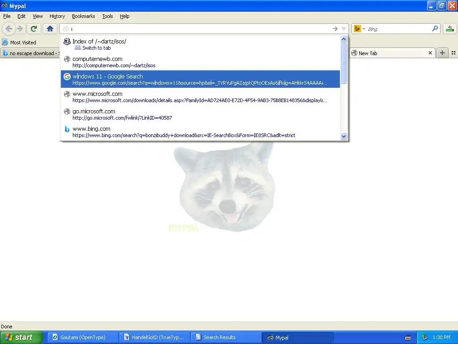Click the Bing favicon in suggestions list

coord(67,129)
